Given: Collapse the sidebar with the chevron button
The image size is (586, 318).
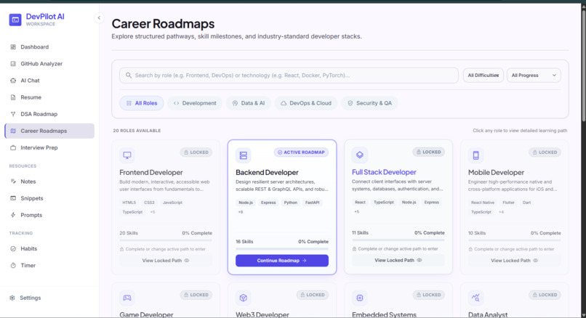Looking at the screenshot, I should click(99, 17).
